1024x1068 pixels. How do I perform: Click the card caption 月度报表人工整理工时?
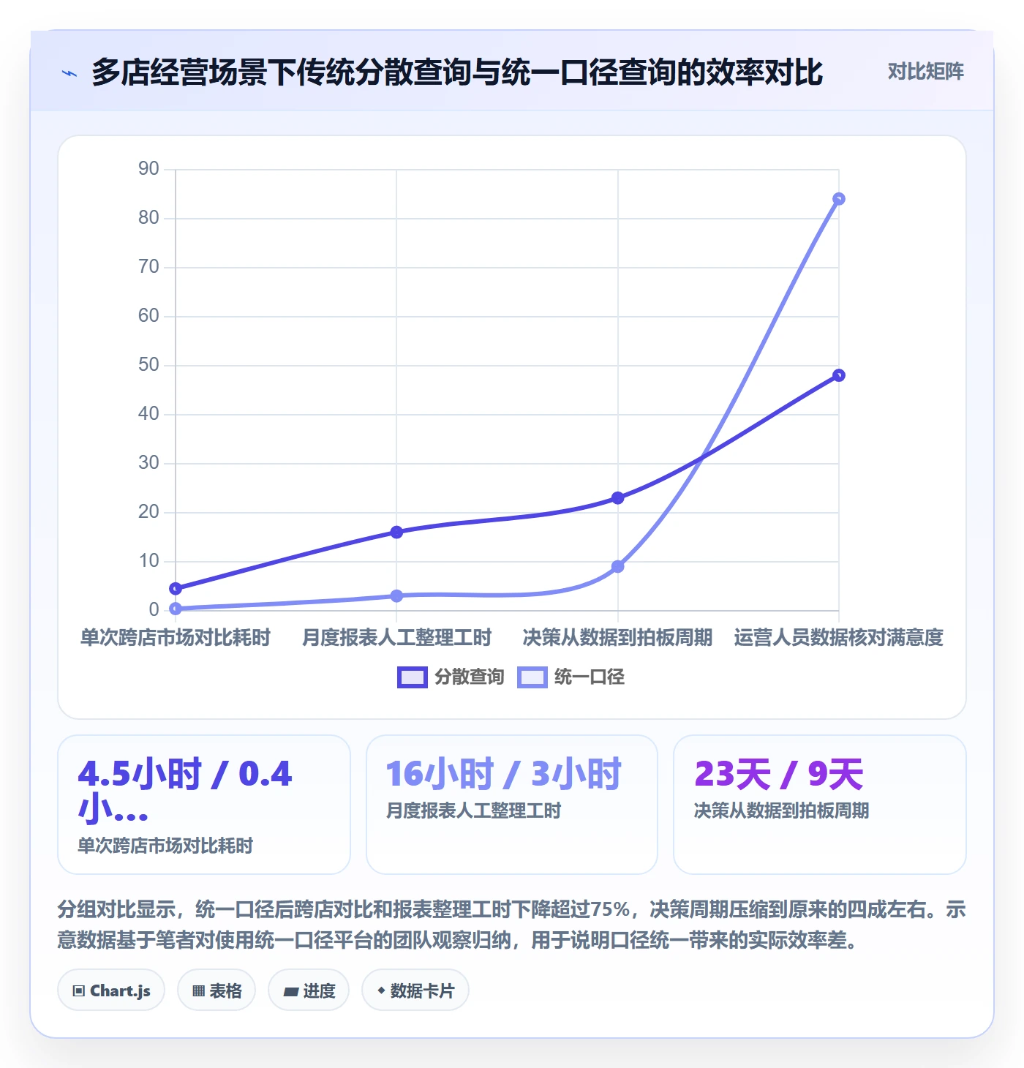point(473,811)
